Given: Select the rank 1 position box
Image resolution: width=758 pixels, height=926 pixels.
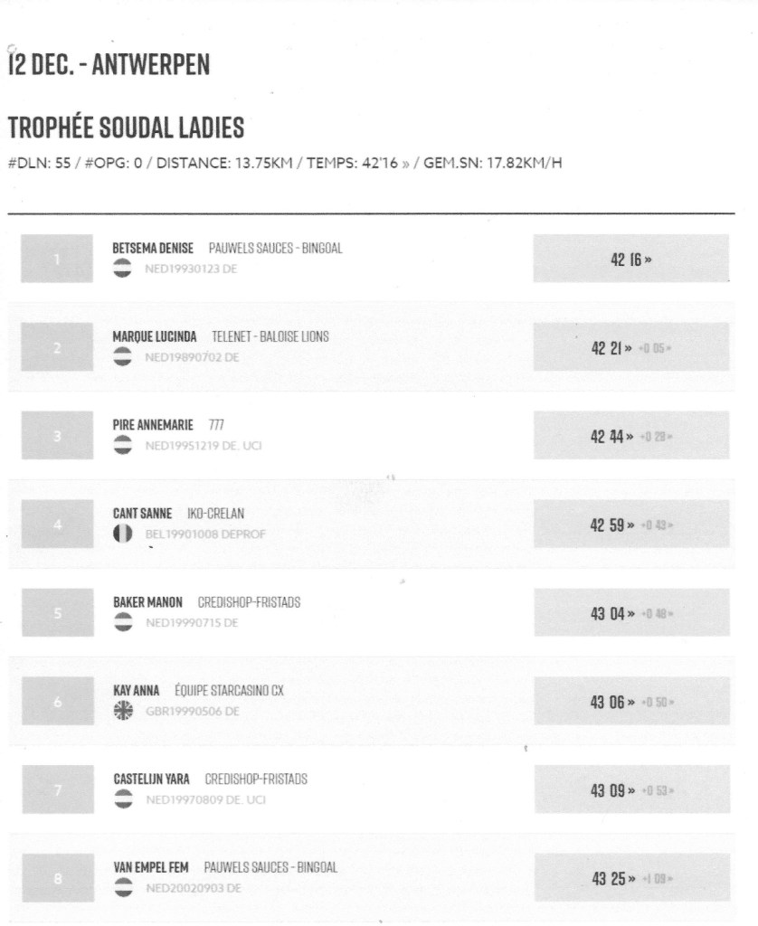Looking at the screenshot, I should (x=57, y=260).
